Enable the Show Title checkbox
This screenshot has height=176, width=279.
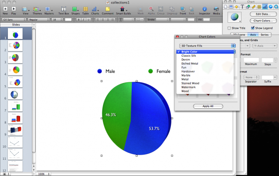point(229,28)
